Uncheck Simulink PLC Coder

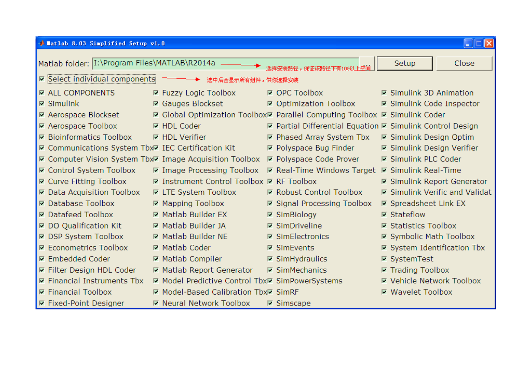tap(384, 159)
